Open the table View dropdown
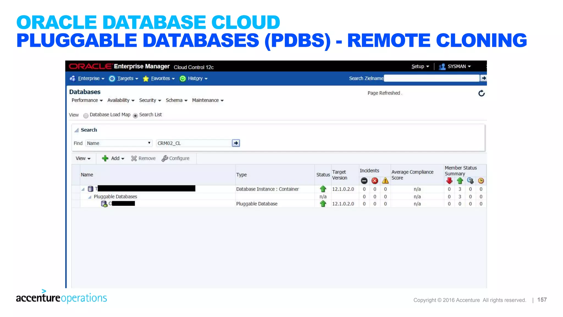Viewport: 563px width, 317px height. coord(83,158)
